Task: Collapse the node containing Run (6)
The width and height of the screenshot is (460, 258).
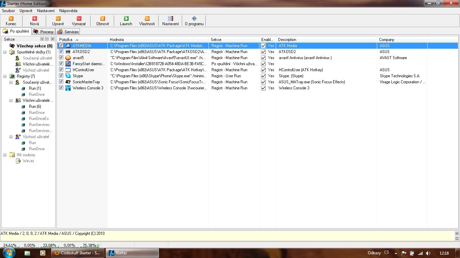Action: click(11, 100)
